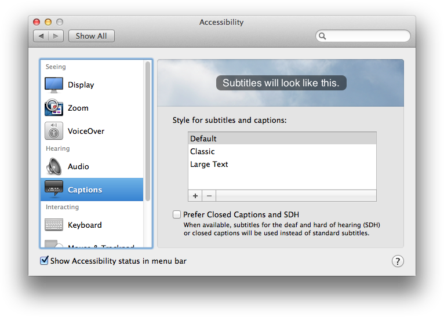The image size is (444, 317).
Task: Open Keyboard settings via its icon
Action: click(x=54, y=225)
